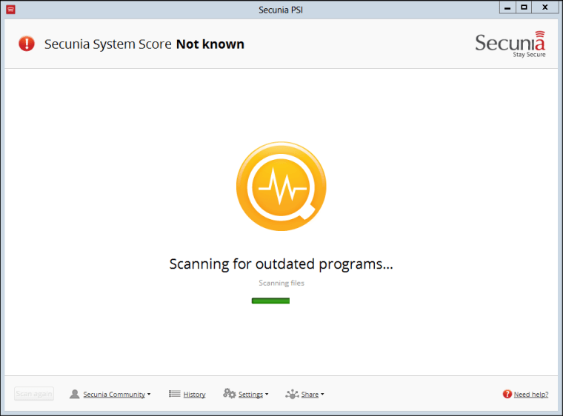This screenshot has height=416, width=563.
Task: Close the Secunia PSI window
Action: pyautogui.click(x=545, y=7)
